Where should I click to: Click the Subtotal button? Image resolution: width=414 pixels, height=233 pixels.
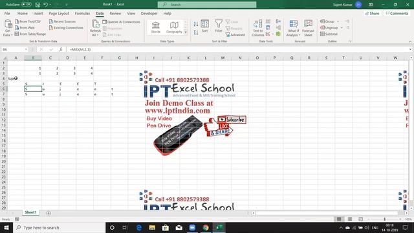(x=329, y=34)
